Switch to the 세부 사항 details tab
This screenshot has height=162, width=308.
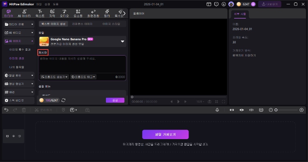[x=240, y=14]
